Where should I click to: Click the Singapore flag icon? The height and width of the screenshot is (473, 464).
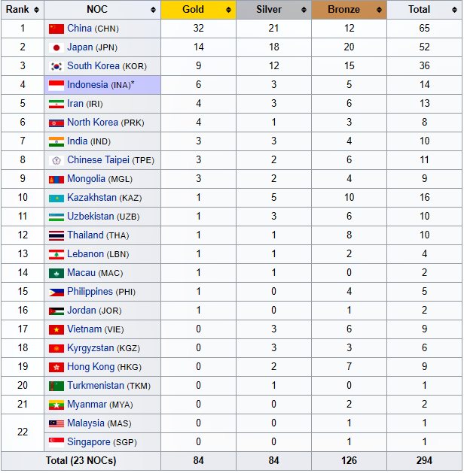pyautogui.click(x=56, y=442)
